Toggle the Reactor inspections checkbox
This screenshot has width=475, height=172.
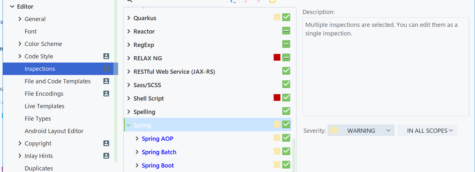(x=286, y=31)
